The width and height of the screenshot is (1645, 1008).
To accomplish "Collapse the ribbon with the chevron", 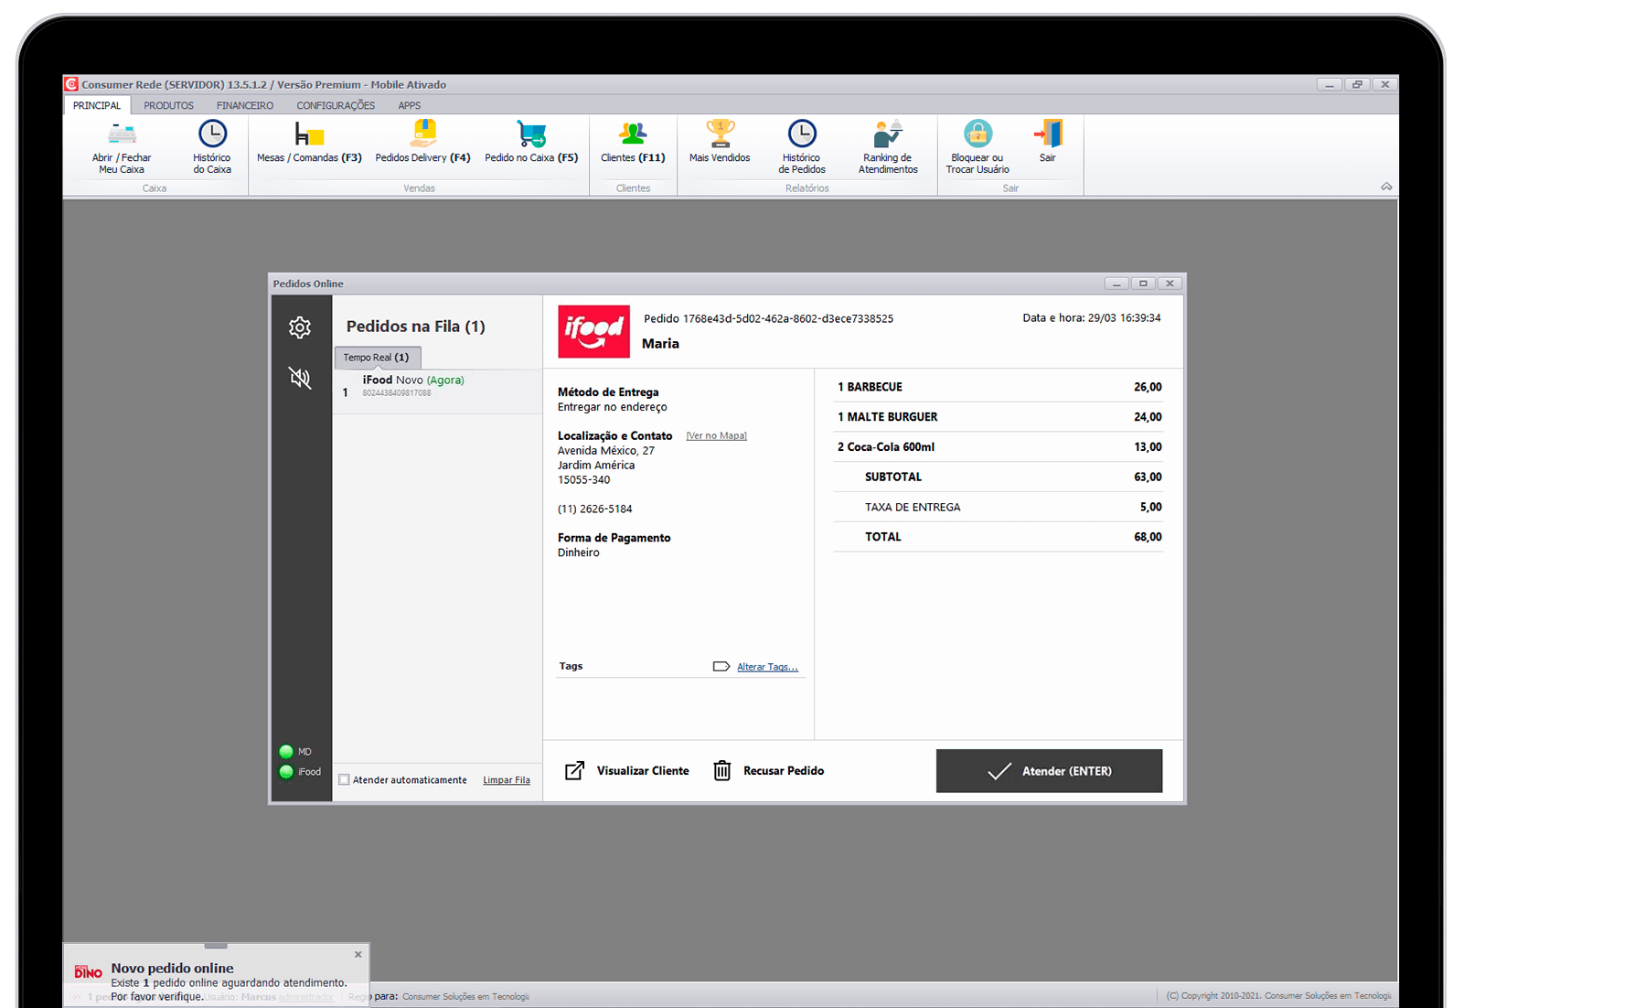I will (1386, 187).
